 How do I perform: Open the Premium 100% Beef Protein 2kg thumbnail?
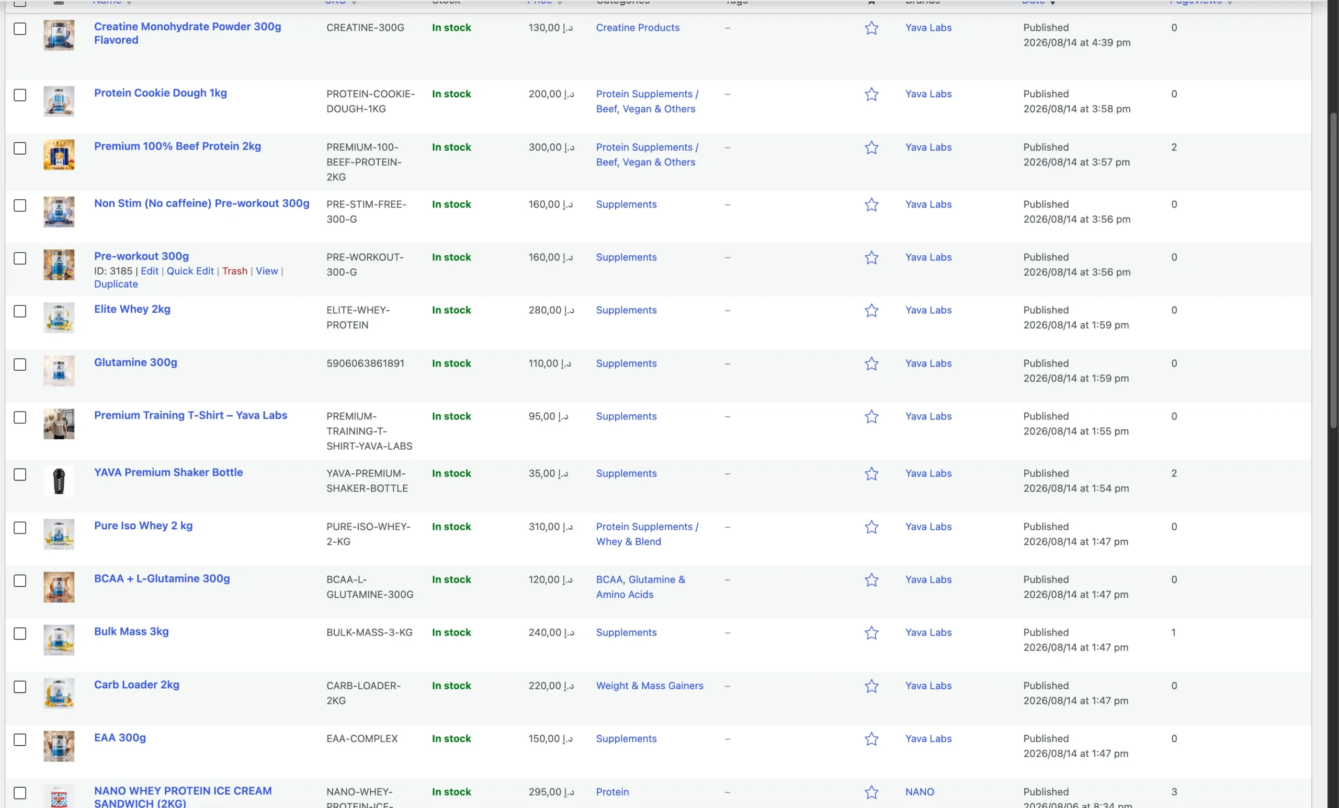click(x=59, y=155)
